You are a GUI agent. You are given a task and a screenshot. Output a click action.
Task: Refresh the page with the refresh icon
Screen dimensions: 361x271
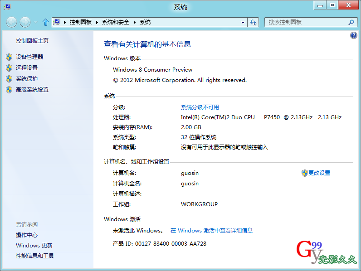pyautogui.click(x=253, y=22)
